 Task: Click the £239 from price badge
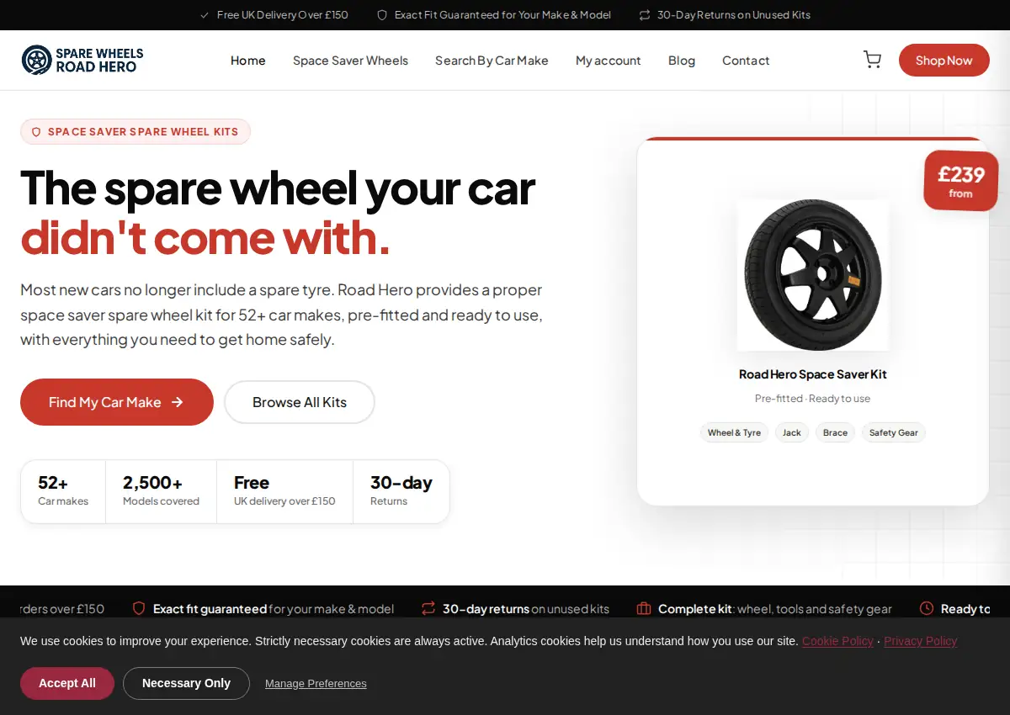click(960, 180)
